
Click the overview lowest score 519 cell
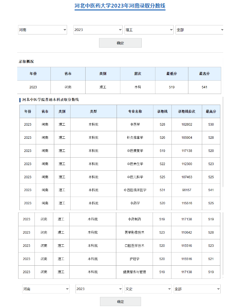tap(172, 87)
